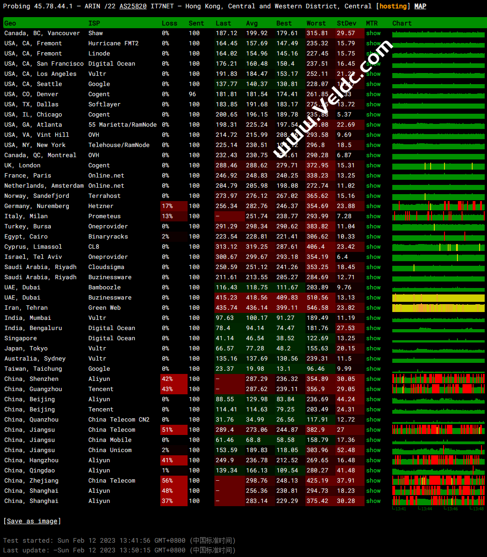The height and width of the screenshot is (557, 487).
Task: Show MTR for Germany, Nuremberg Hetzner
Action: [x=373, y=206]
